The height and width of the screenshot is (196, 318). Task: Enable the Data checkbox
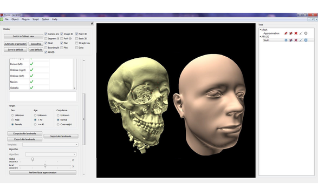pos(77,48)
